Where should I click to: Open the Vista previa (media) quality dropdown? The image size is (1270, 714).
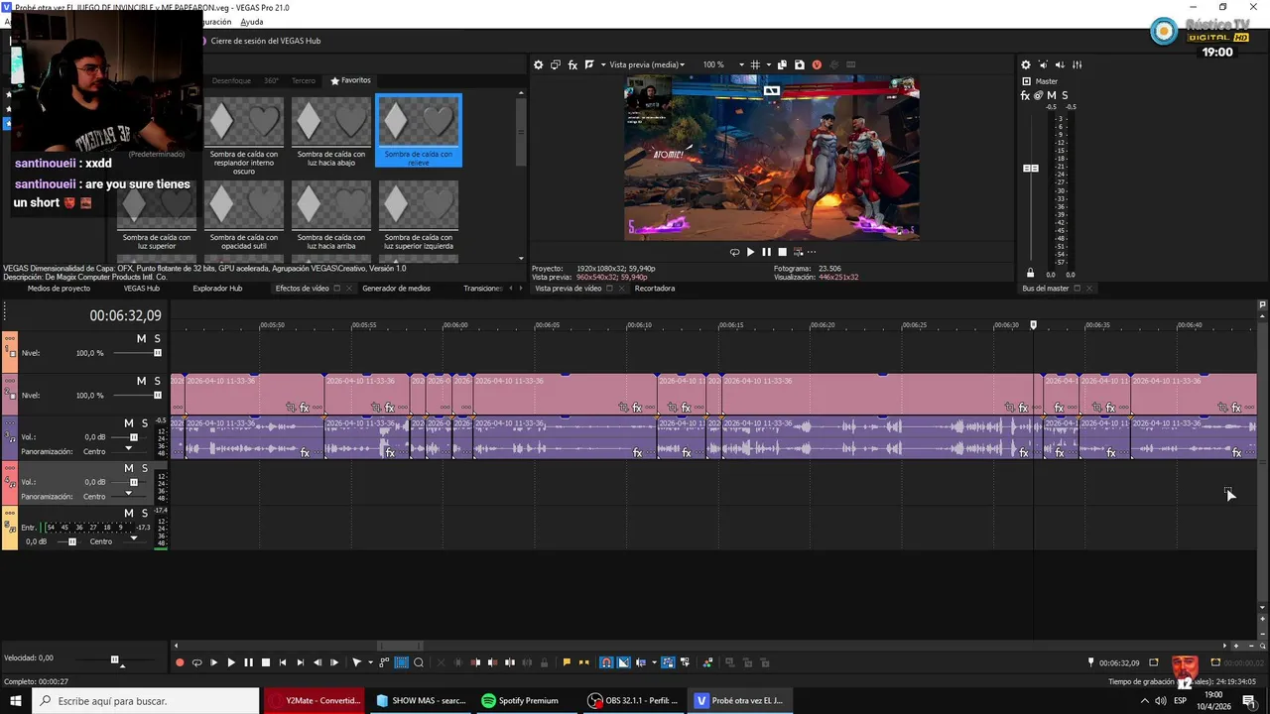coord(647,64)
